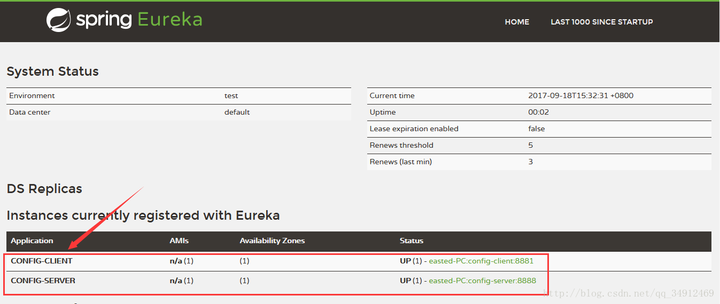Open the HOME navigation link

coord(517,22)
